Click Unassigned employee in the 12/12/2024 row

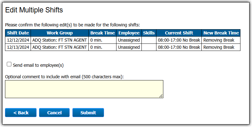coord(129,40)
